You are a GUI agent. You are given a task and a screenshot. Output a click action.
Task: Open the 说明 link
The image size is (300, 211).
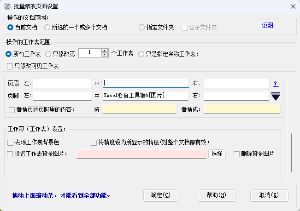[267, 25]
